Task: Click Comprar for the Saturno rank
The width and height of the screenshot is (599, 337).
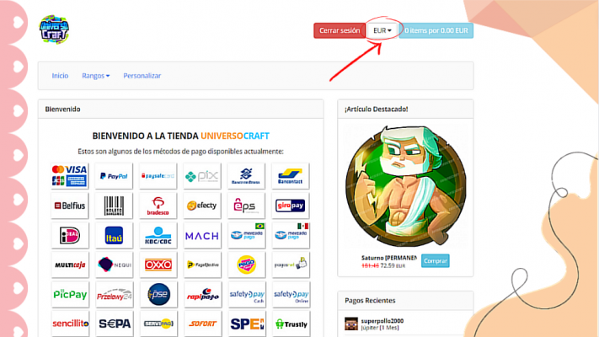Action: pyautogui.click(x=435, y=261)
